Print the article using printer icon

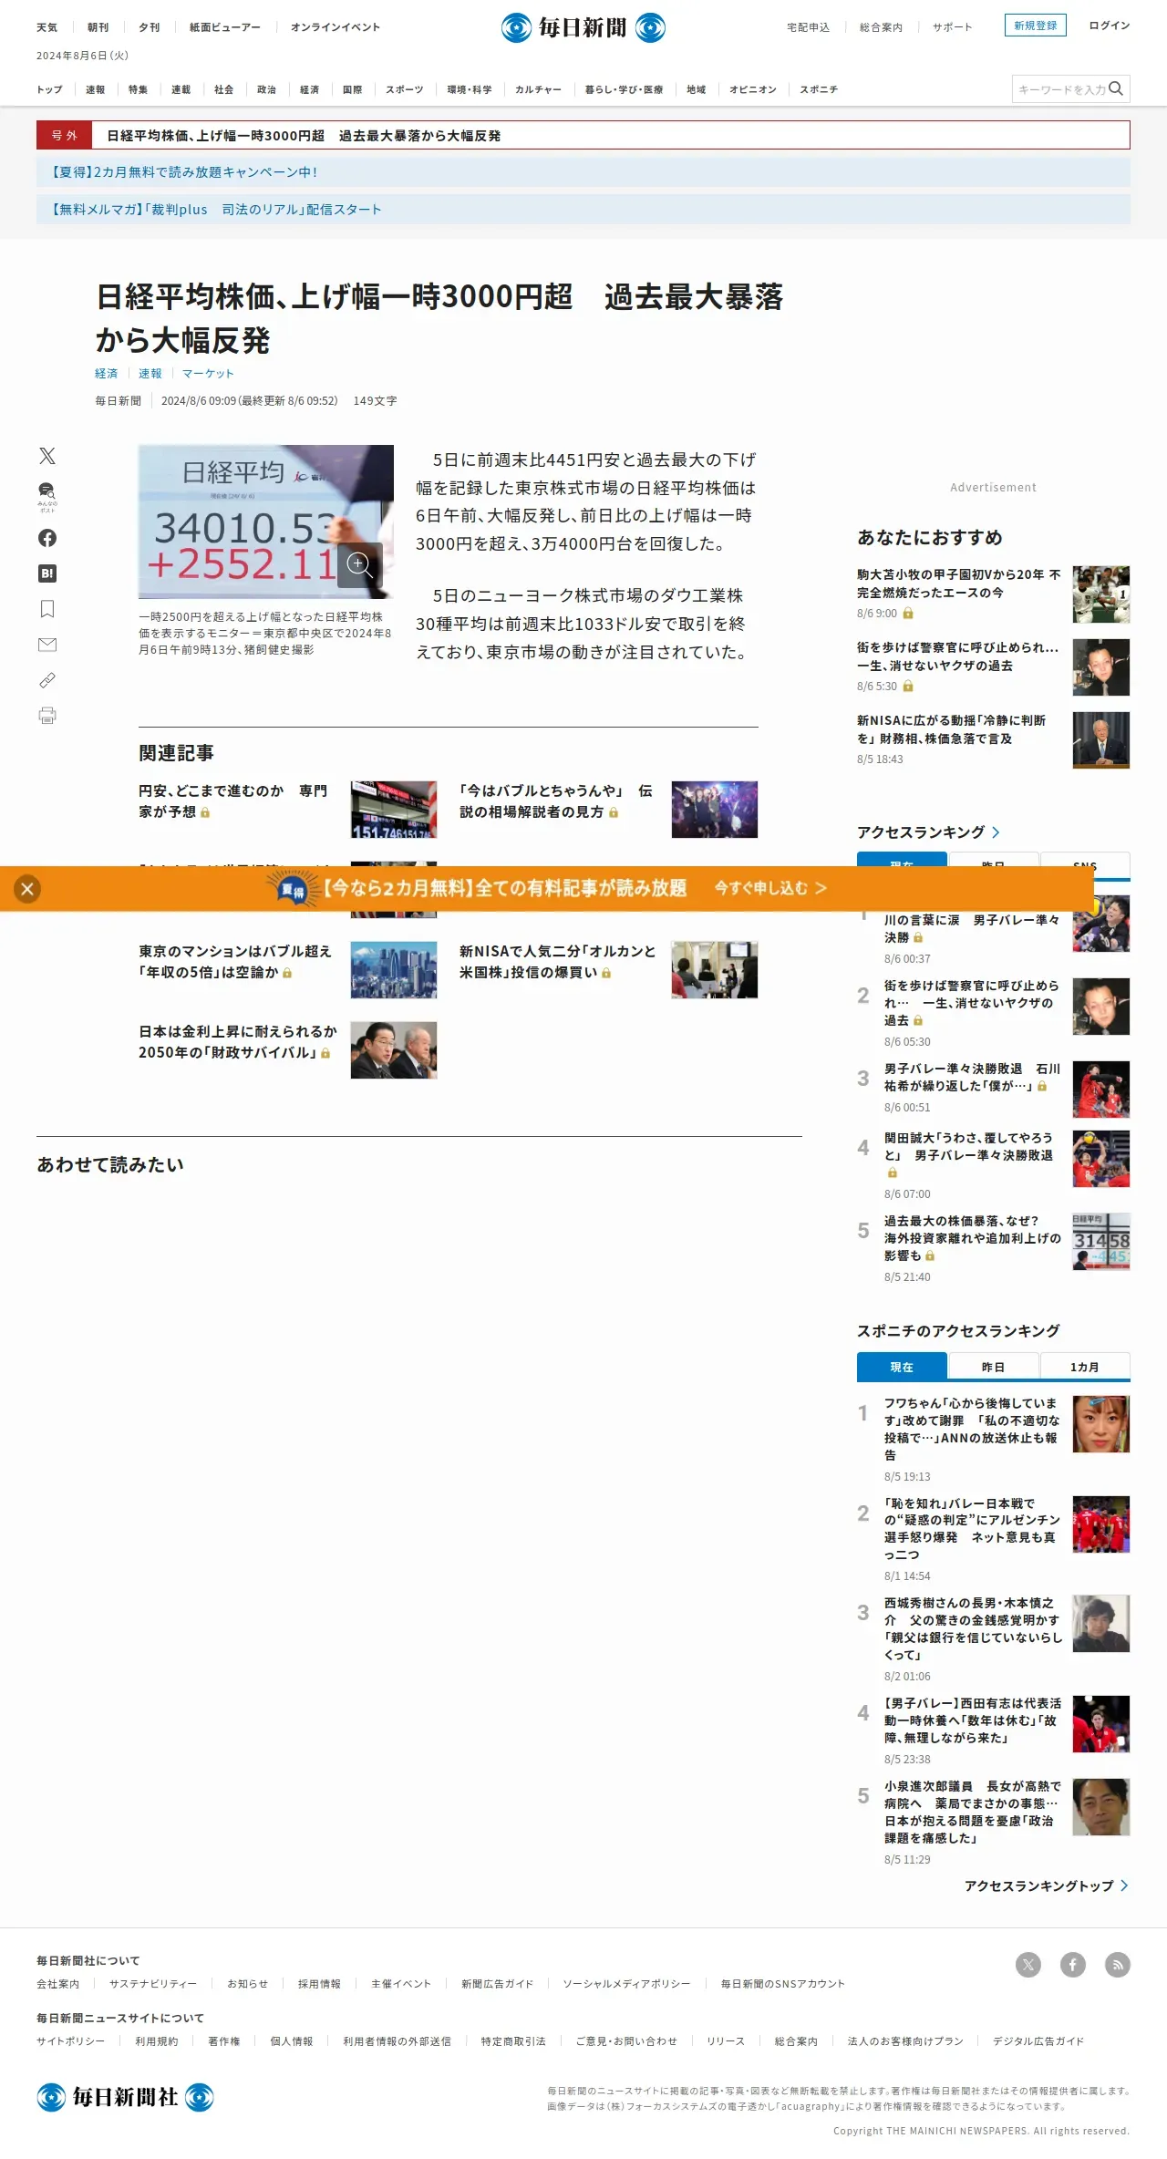click(47, 716)
